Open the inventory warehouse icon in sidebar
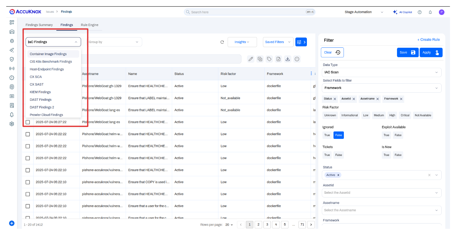The height and width of the screenshot is (235, 456). [12, 32]
